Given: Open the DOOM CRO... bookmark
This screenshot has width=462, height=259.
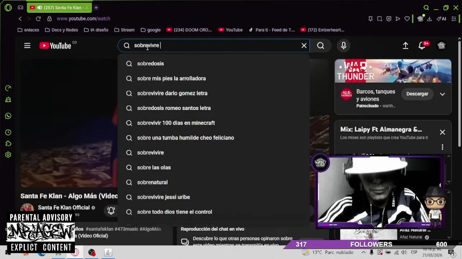Looking at the screenshot, I should click(x=189, y=30).
